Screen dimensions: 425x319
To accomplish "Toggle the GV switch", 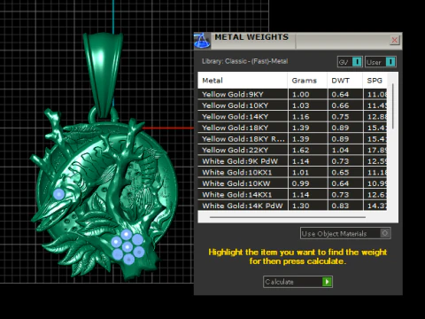I will click(350, 62).
